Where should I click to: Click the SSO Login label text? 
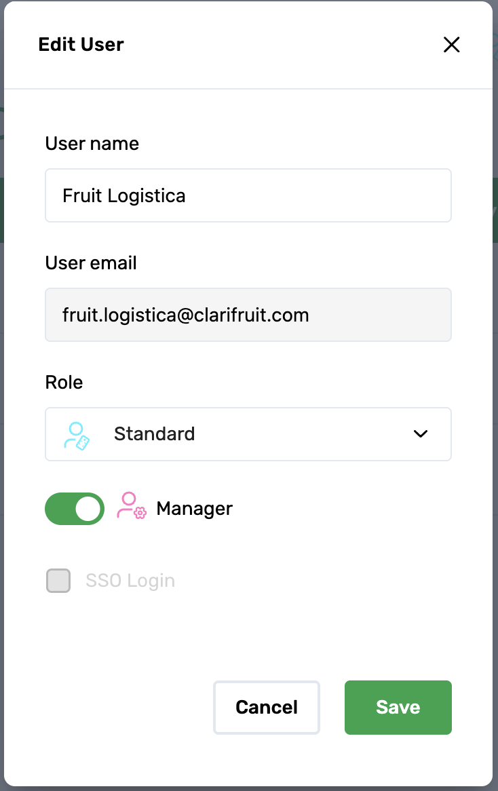coord(130,581)
